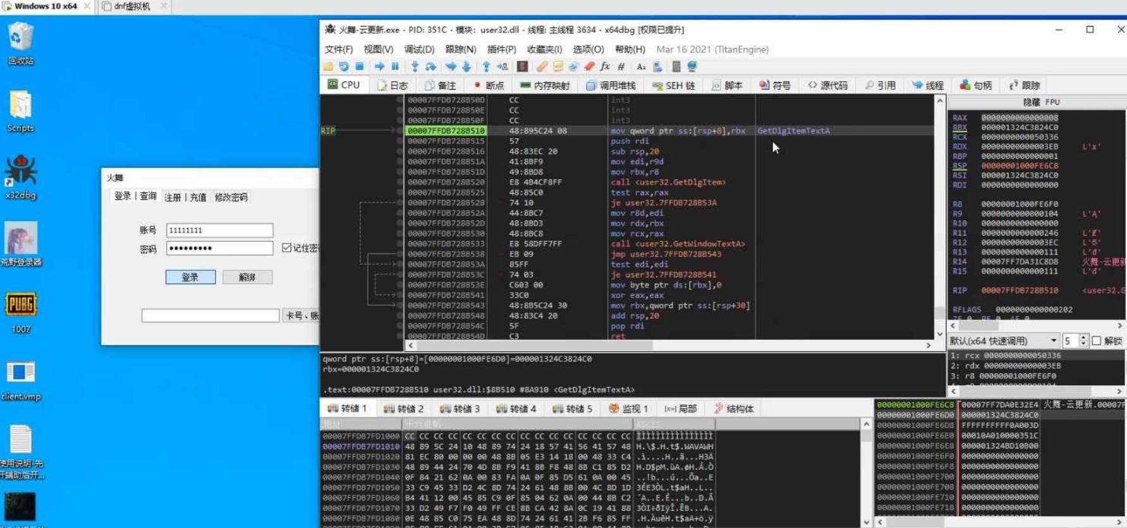Click the 密码 password field

(219, 248)
